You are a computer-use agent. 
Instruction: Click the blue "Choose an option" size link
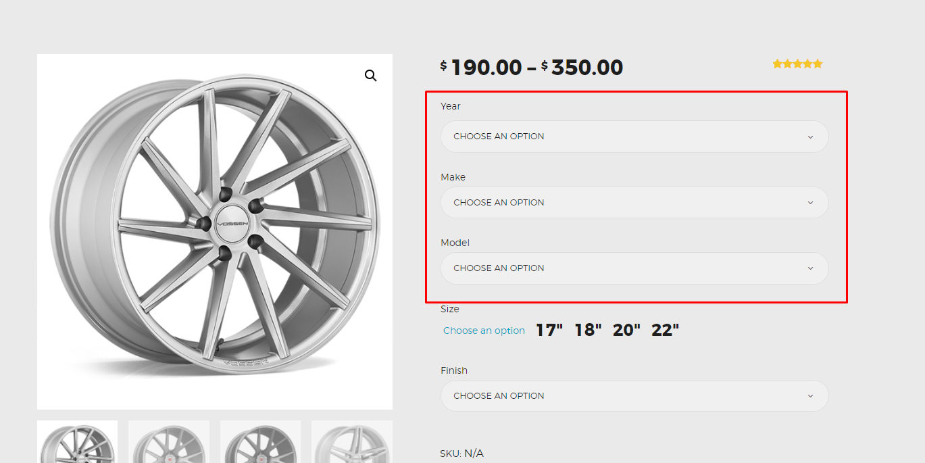pos(484,331)
